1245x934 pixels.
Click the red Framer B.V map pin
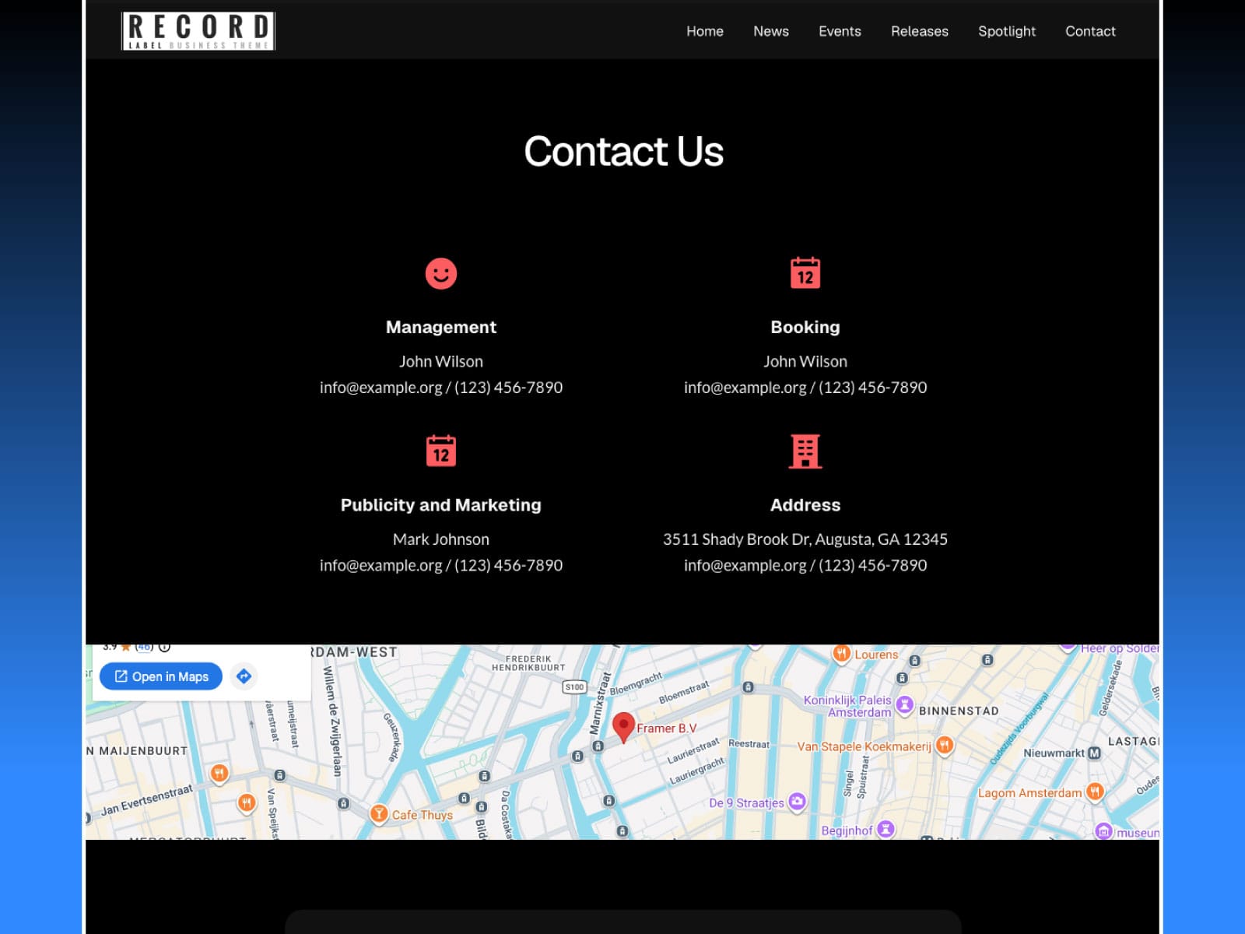[x=623, y=727]
